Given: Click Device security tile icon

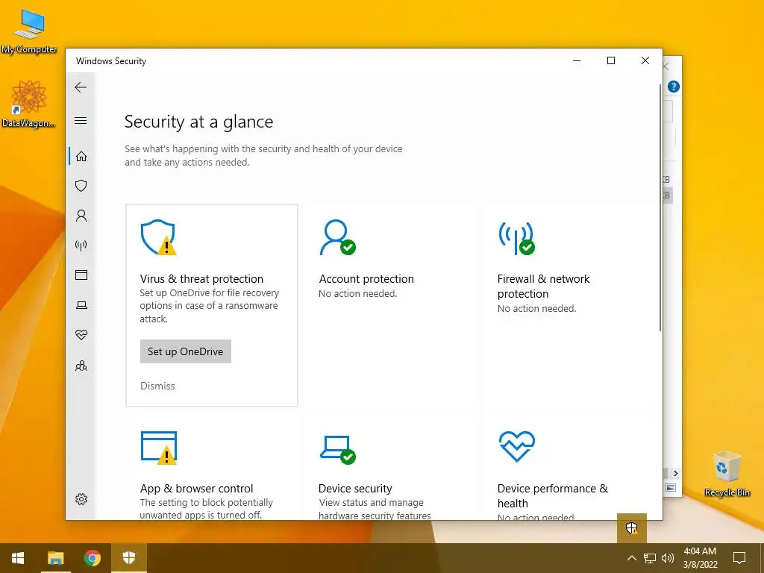Looking at the screenshot, I should pyautogui.click(x=338, y=449).
